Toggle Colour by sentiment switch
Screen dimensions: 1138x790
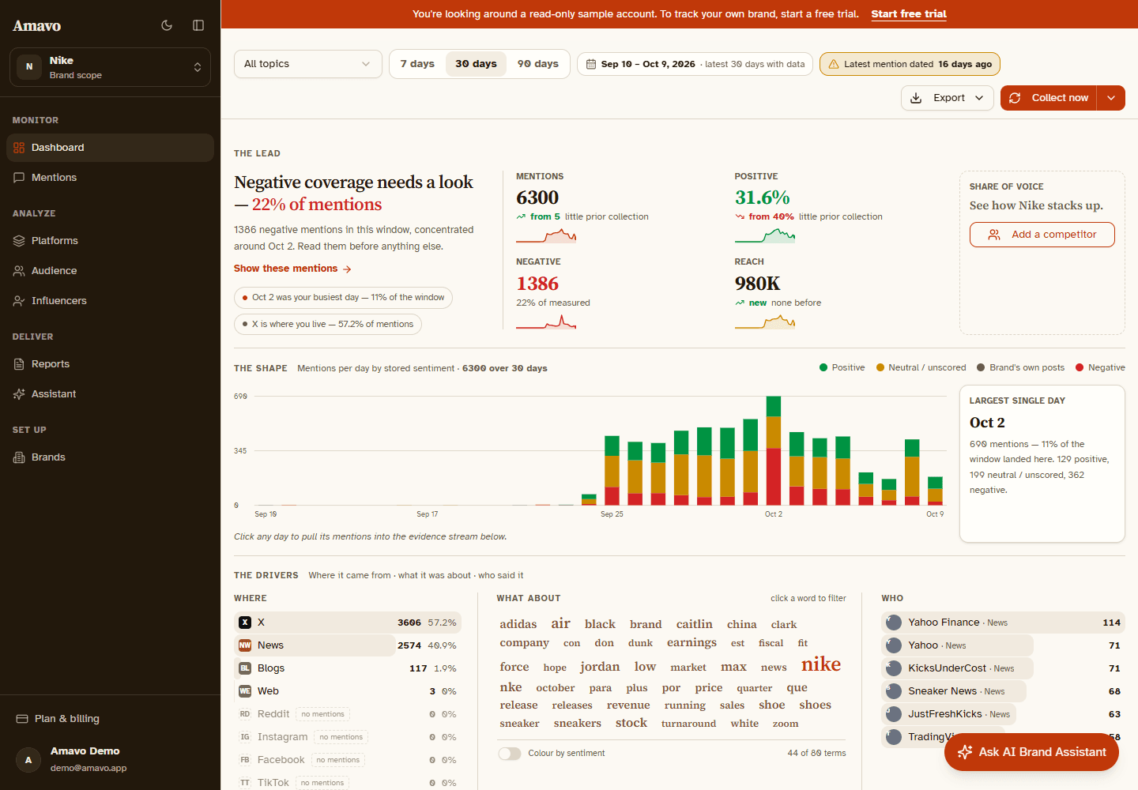click(510, 754)
